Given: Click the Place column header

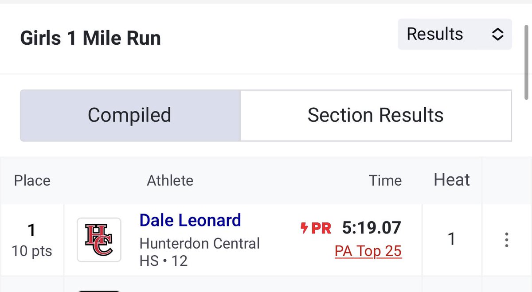Looking at the screenshot, I should 32,180.
